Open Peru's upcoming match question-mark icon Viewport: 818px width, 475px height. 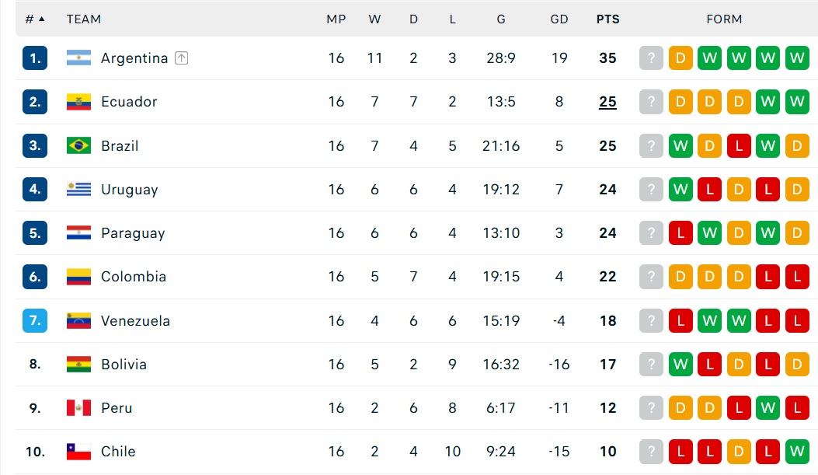[651, 407]
